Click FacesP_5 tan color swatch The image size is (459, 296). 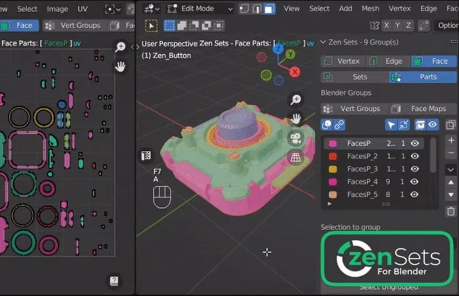(333, 195)
